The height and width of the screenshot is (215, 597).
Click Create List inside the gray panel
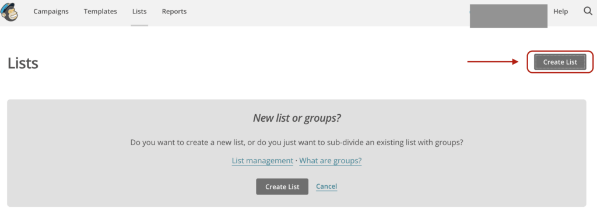pyautogui.click(x=282, y=186)
